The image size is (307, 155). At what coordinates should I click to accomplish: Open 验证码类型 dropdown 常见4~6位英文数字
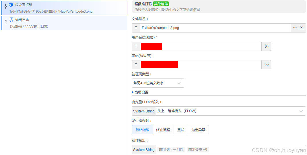click(x=158, y=83)
